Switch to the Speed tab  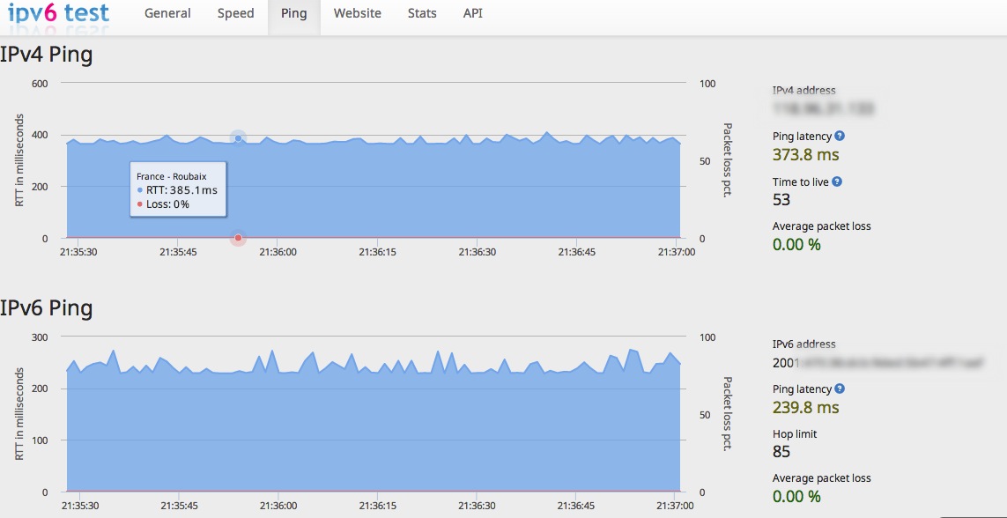click(x=236, y=13)
